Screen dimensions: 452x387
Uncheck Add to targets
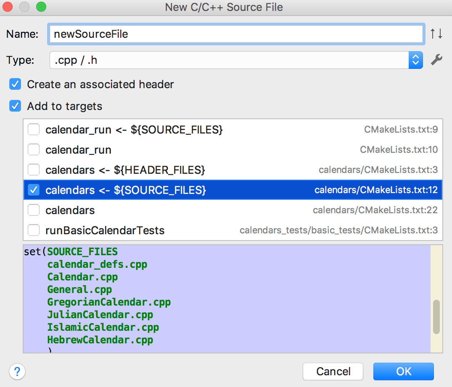pos(15,106)
